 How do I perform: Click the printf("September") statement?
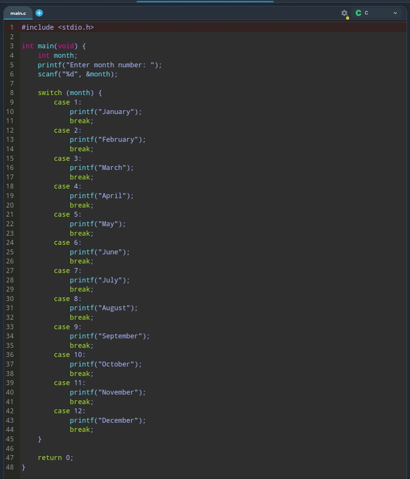pyautogui.click(x=110, y=336)
